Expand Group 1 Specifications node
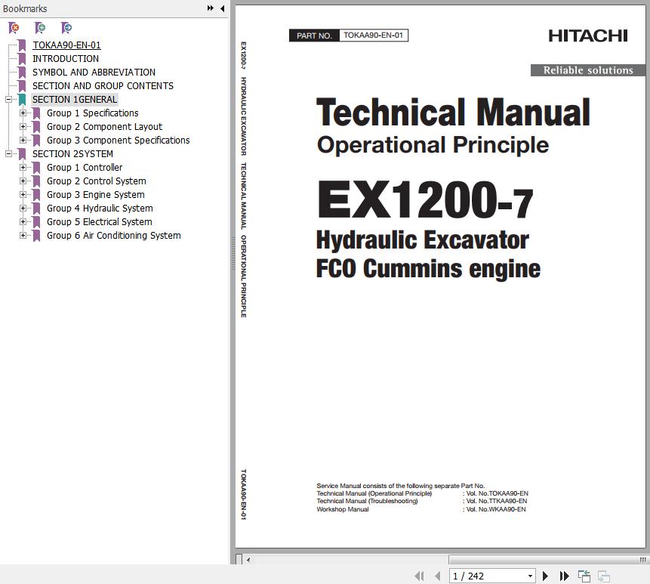Screen dimensions: 650x584 (23, 113)
